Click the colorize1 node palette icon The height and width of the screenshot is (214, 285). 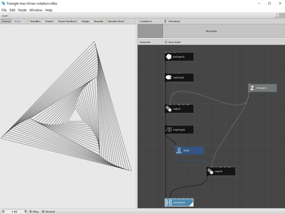pyautogui.click(x=169, y=78)
